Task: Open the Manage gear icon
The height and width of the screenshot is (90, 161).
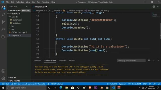Action: pyautogui.click(x=3, y=78)
